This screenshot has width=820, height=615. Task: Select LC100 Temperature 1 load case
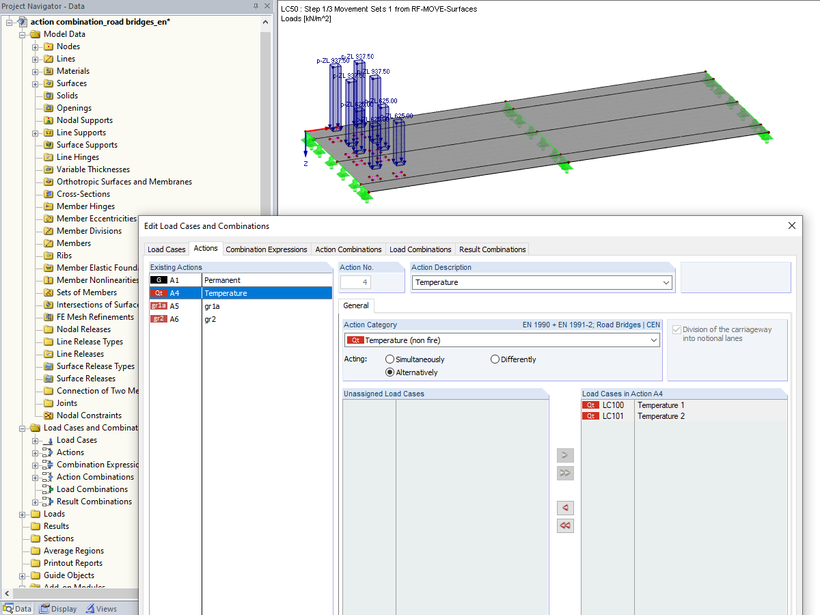click(684, 405)
